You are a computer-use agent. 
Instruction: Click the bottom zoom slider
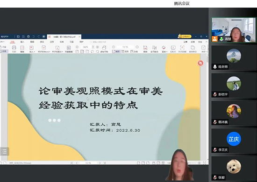pyautogui.click(x=193, y=163)
